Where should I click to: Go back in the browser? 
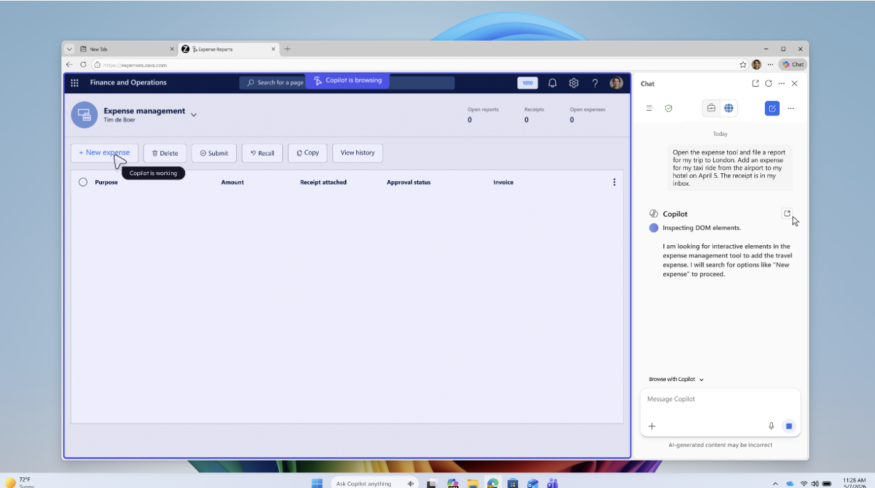pos(70,64)
